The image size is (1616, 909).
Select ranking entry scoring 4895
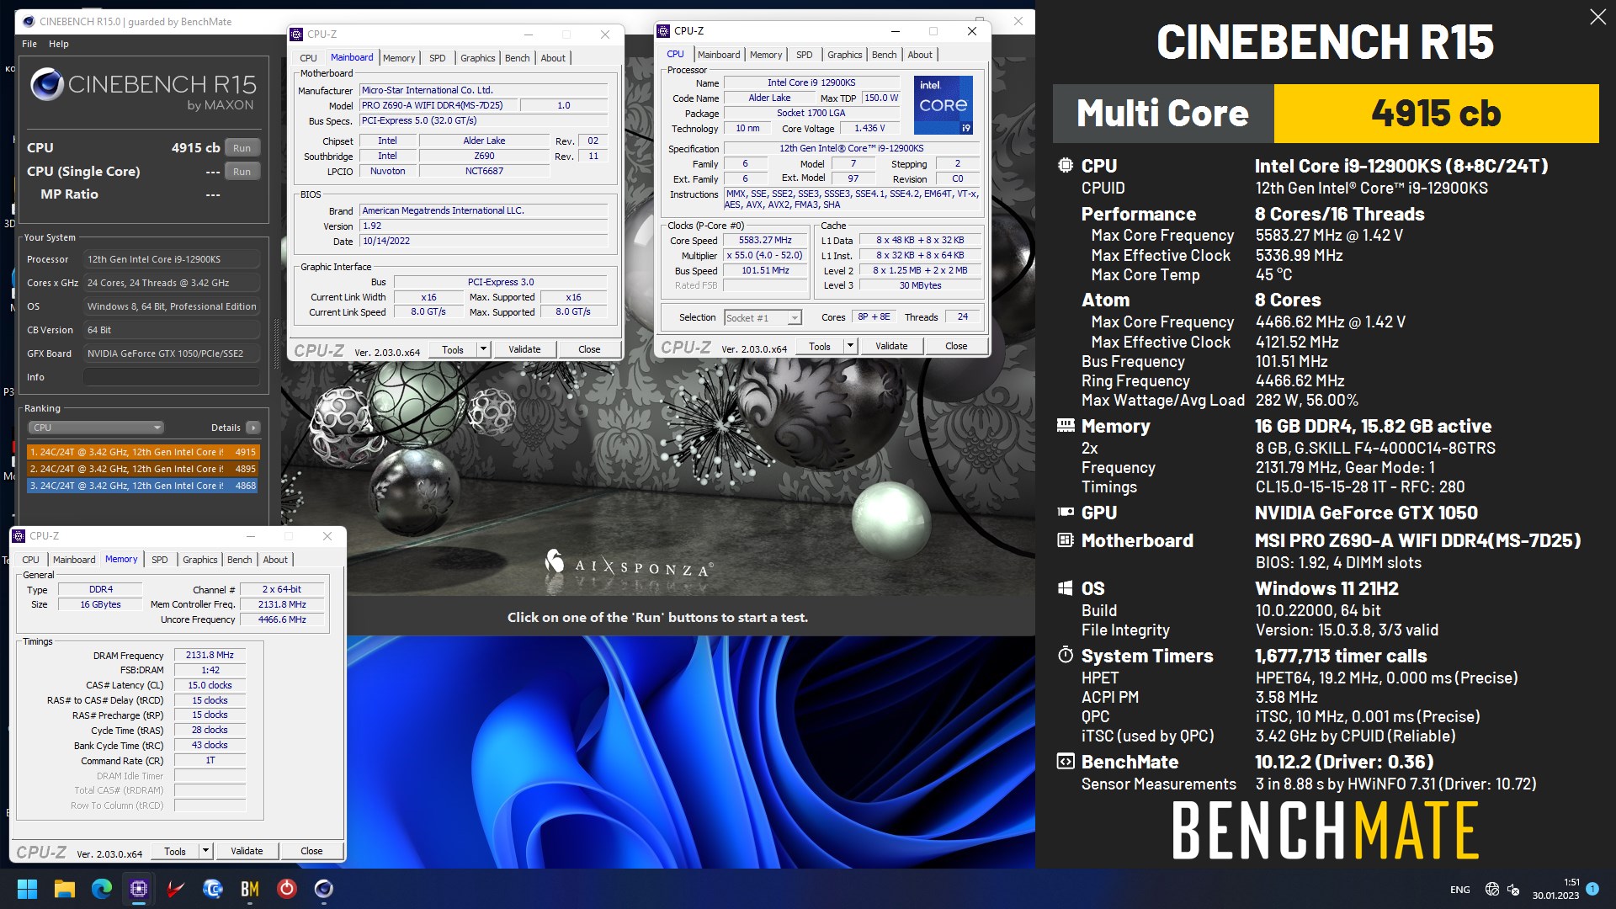click(143, 469)
